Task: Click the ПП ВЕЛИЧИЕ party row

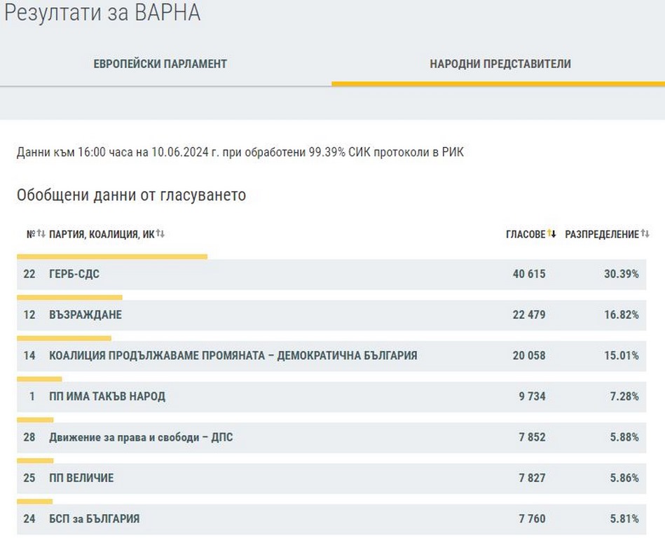Action: click(x=81, y=478)
